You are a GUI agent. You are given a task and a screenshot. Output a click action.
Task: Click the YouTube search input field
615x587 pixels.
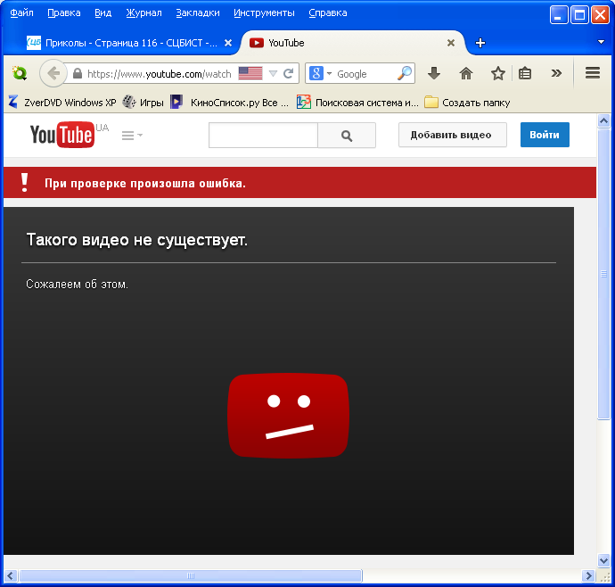[x=263, y=136]
